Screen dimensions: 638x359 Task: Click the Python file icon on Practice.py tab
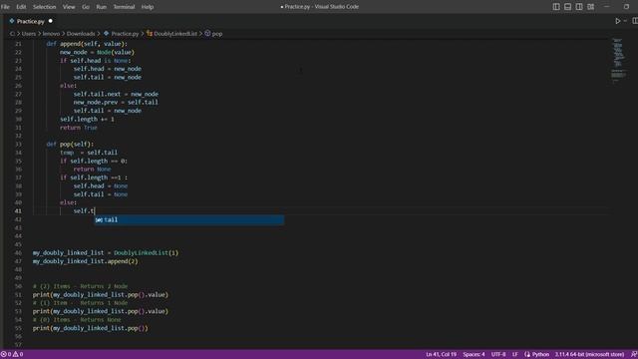coord(12,21)
